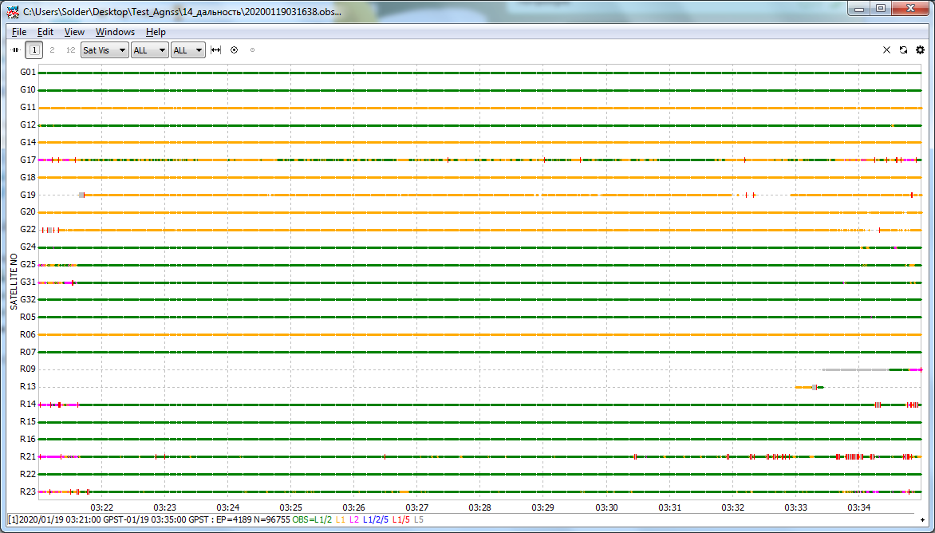The height and width of the screenshot is (533, 935).
Task: Click the 03:22 time axis label
Action: tap(101, 507)
